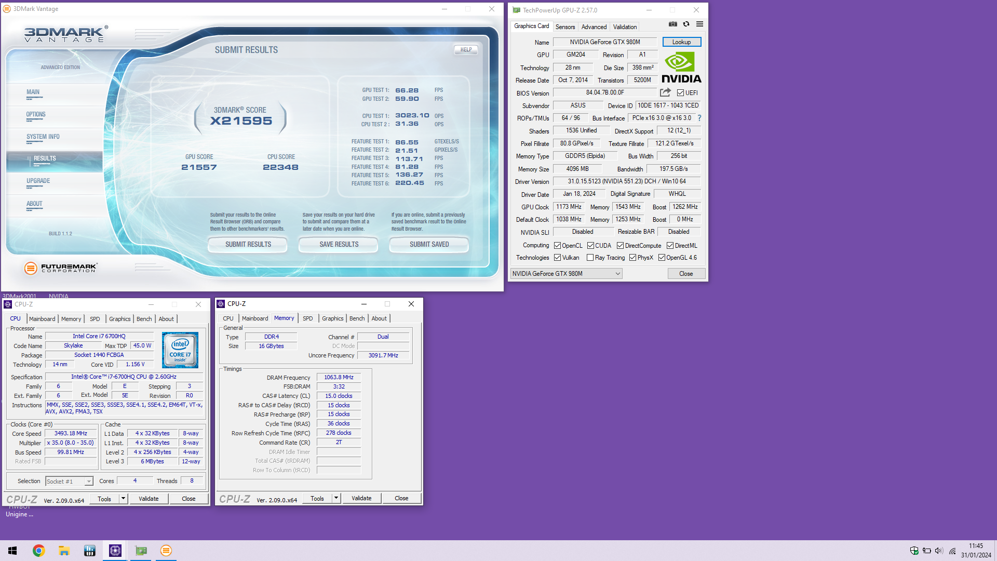Switch to CPU-Z via its taskbar icon
This screenshot has width=997, height=561.
click(x=115, y=551)
